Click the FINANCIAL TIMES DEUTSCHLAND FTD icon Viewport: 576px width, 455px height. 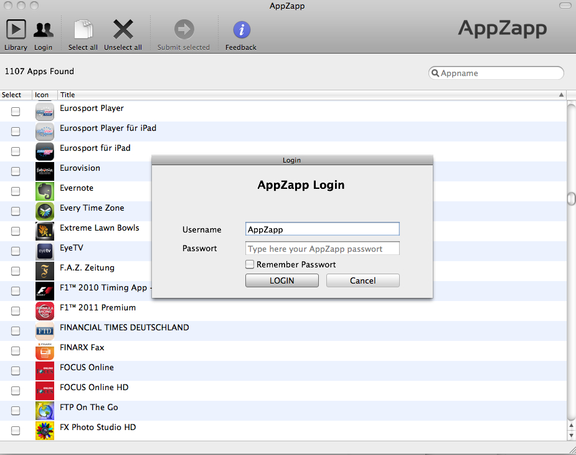point(45,331)
